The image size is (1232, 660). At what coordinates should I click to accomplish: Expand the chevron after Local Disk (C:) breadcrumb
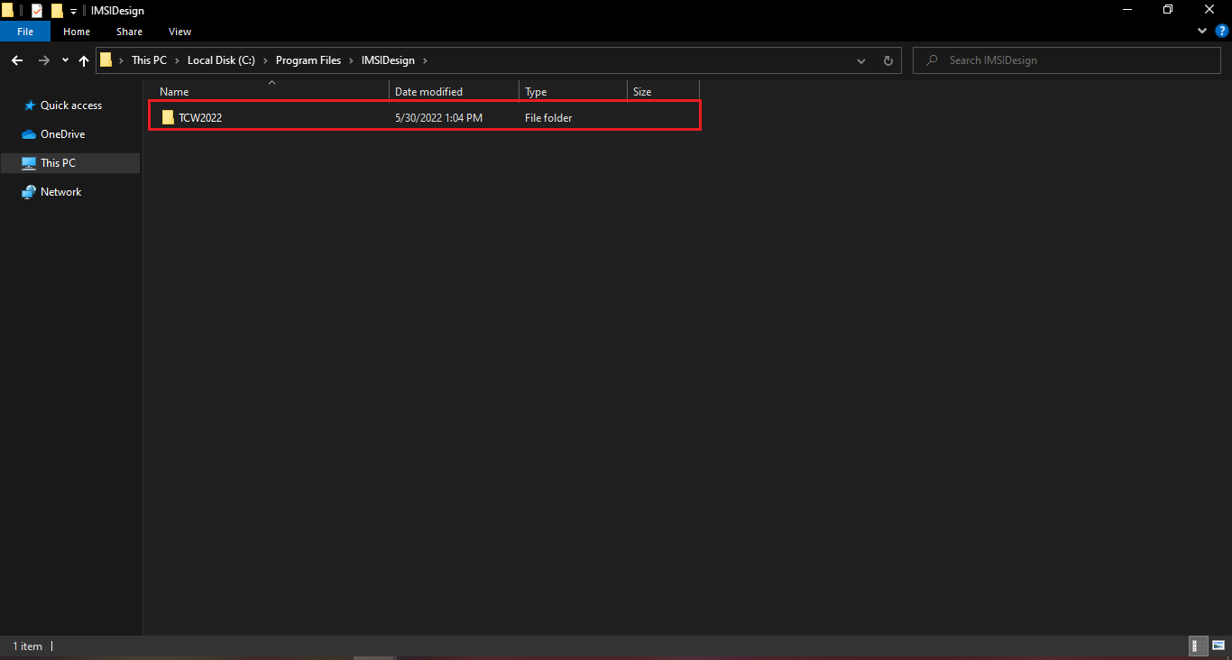265,60
